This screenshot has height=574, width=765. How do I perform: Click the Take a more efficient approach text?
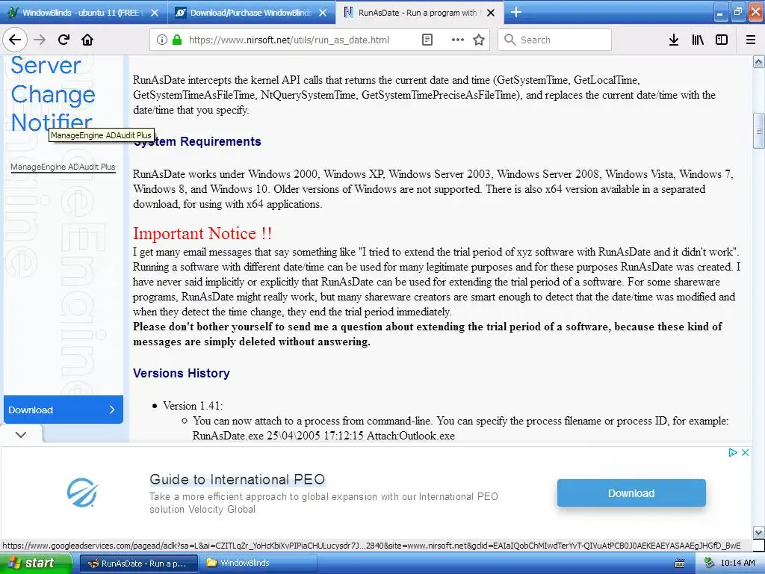(x=323, y=503)
